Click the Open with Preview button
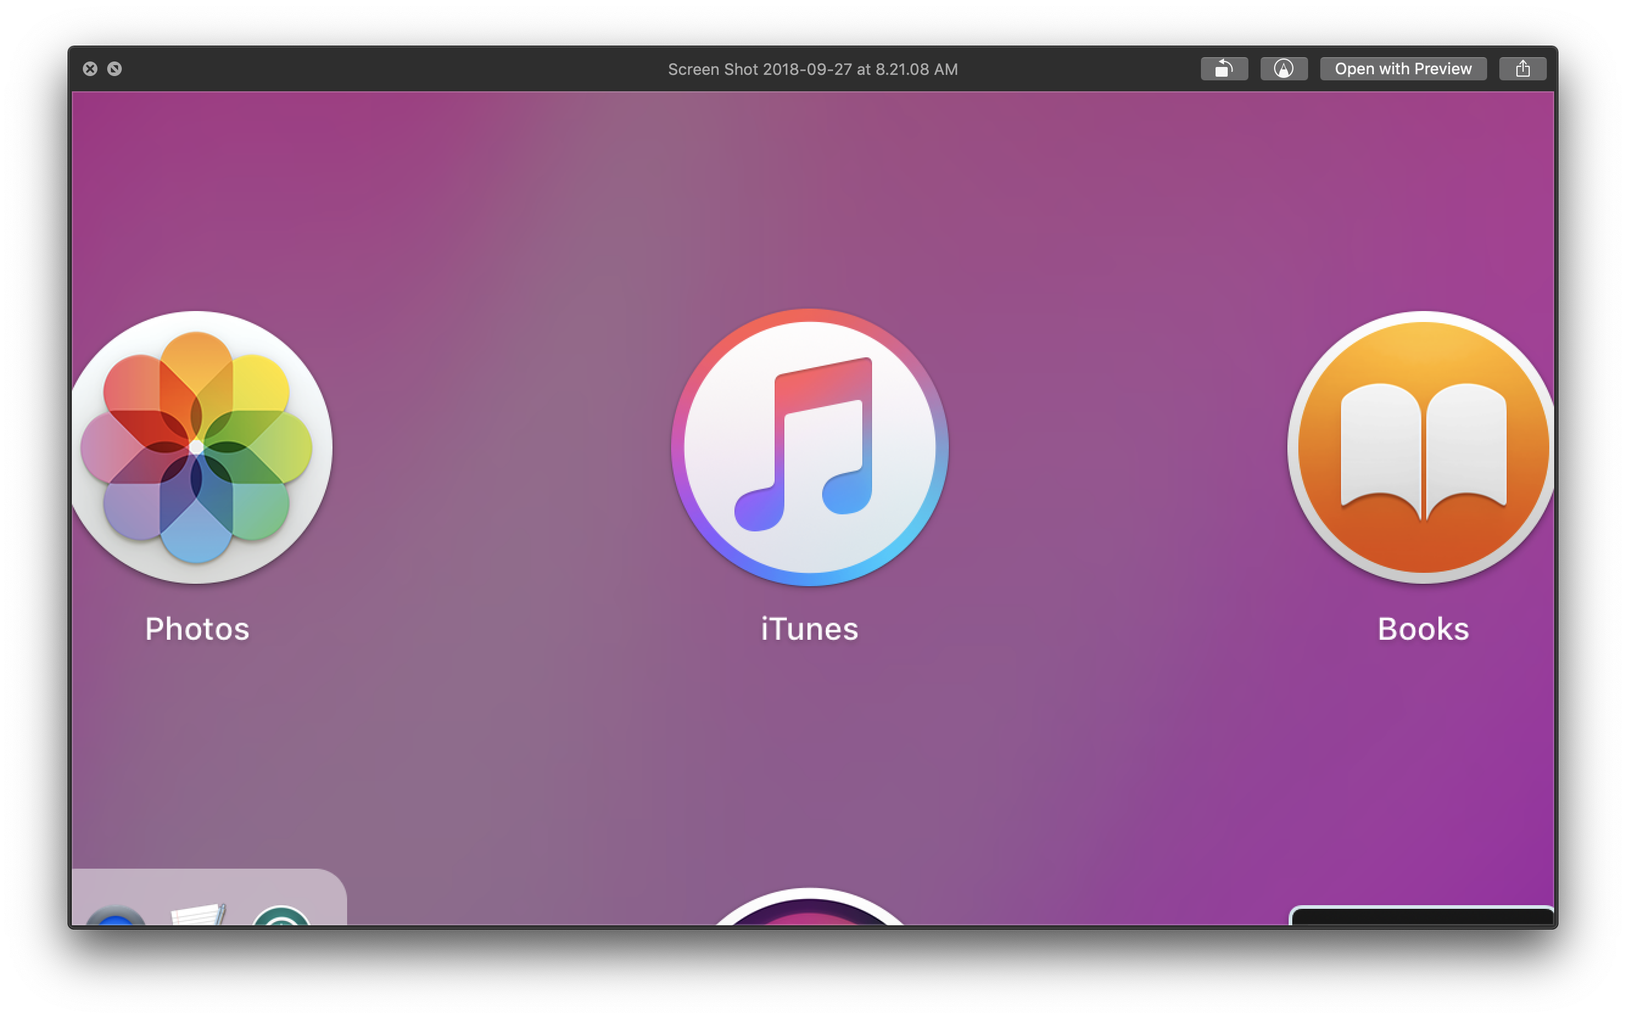Viewport: 1626px width, 1019px height. point(1403,69)
